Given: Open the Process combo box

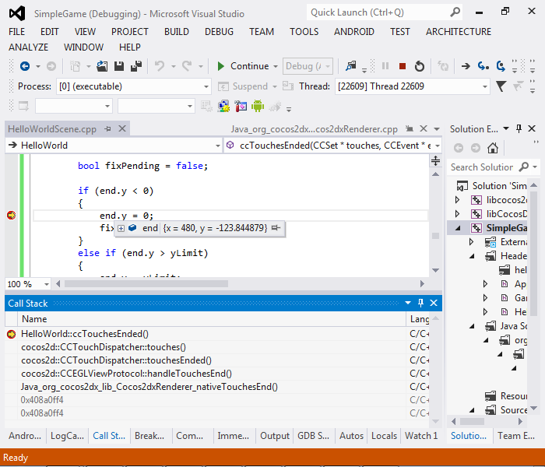Looking at the screenshot, I should 133,86.
